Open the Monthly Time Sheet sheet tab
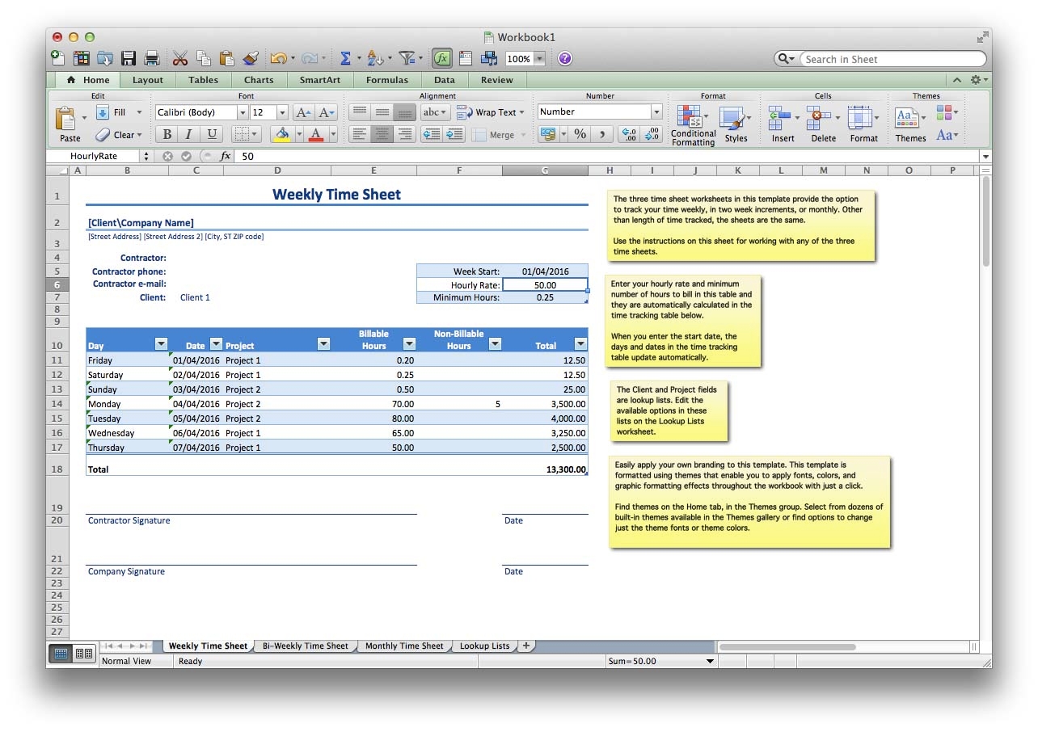Screen dimensions: 1038x732 pyautogui.click(x=404, y=646)
